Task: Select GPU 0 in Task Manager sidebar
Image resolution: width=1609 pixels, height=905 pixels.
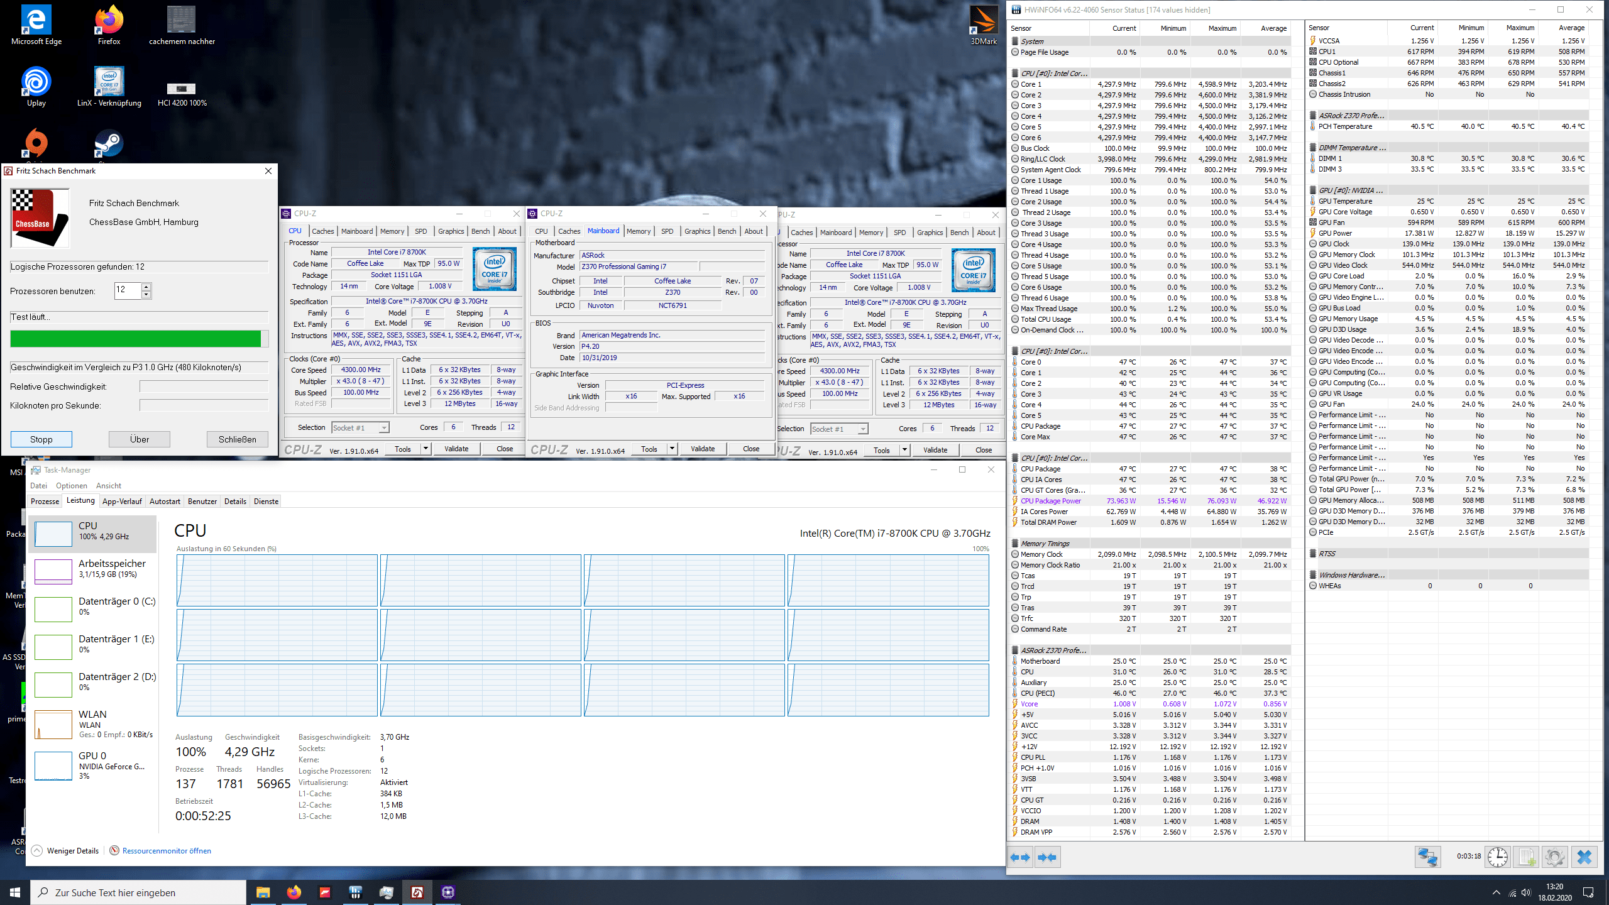Action: [x=92, y=765]
